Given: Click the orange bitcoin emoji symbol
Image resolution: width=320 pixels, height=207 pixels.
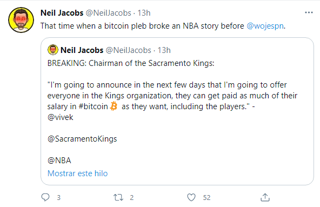Looking at the screenshot, I should pos(114,106).
